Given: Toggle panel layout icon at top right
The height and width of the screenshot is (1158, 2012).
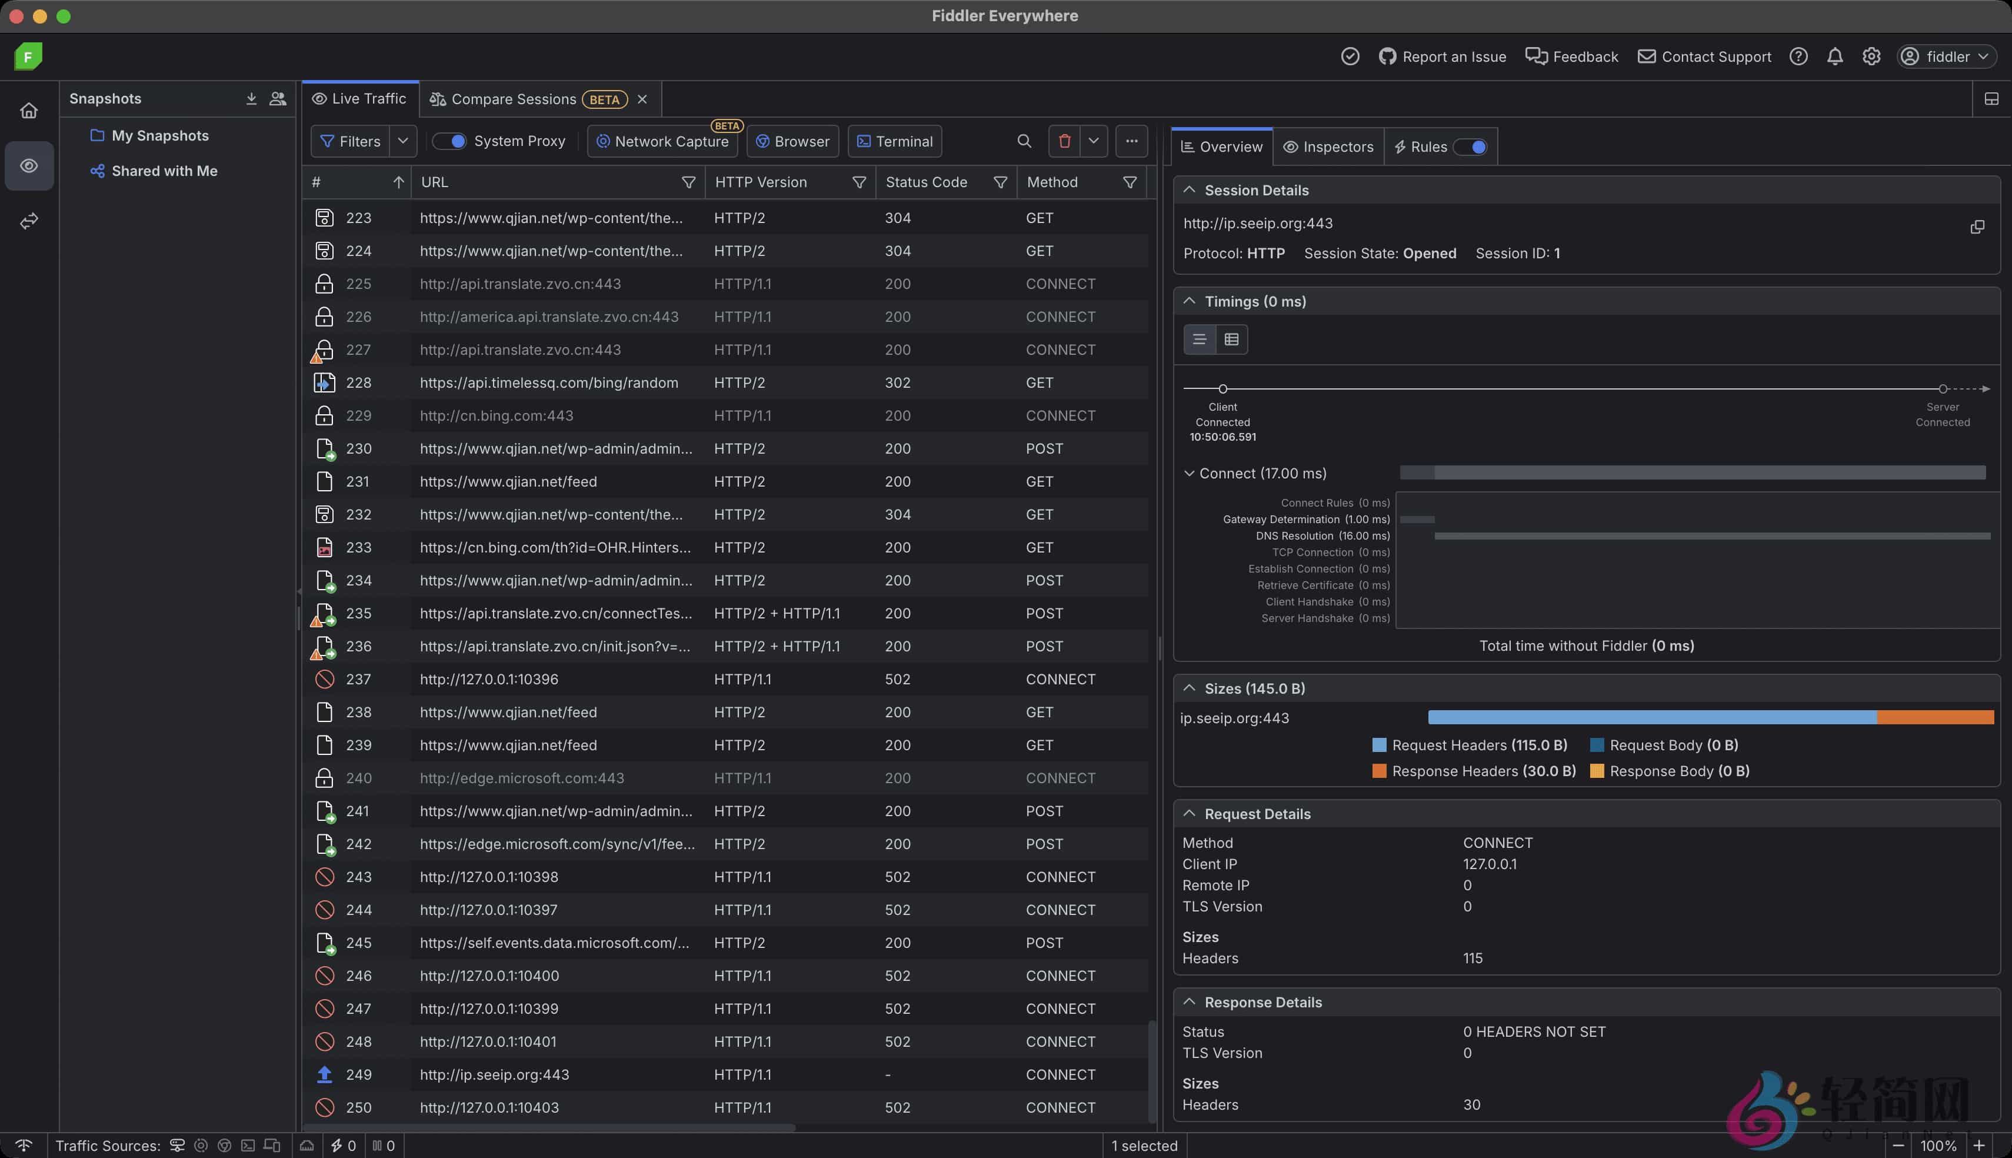Looking at the screenshot, I should pyautogui.click(x=1991, y=99).
